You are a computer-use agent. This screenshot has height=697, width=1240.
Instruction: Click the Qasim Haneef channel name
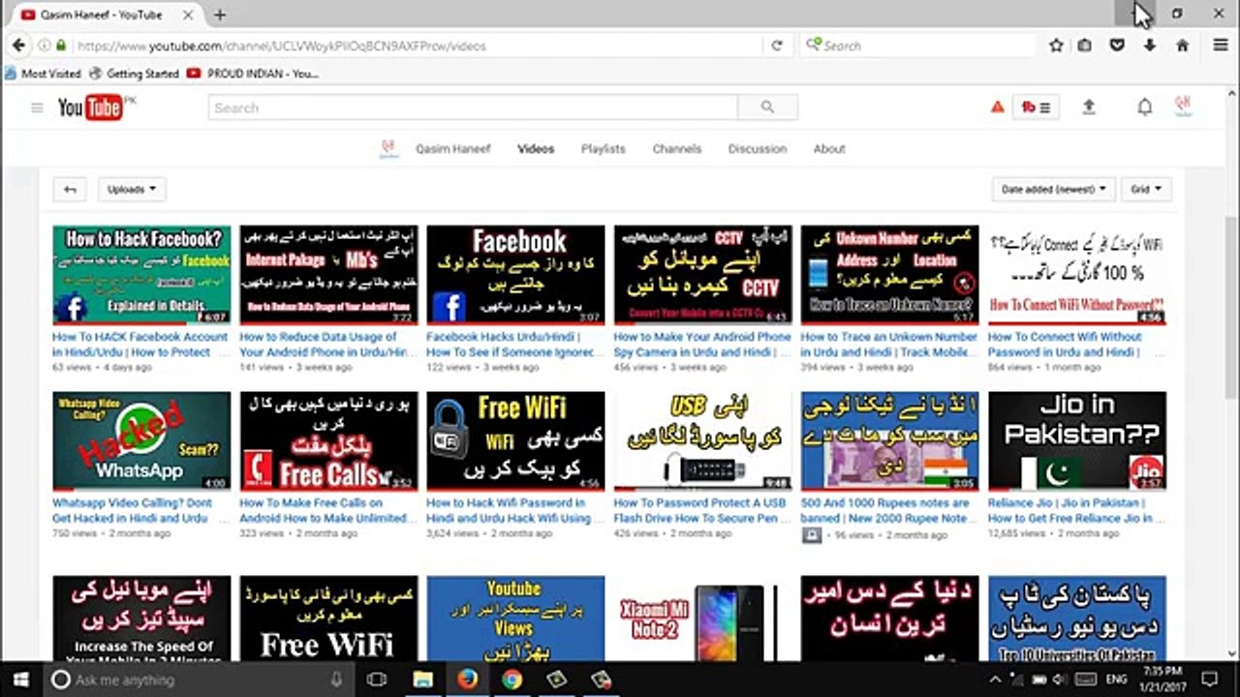pyautogui.click(x=453, y=149)
